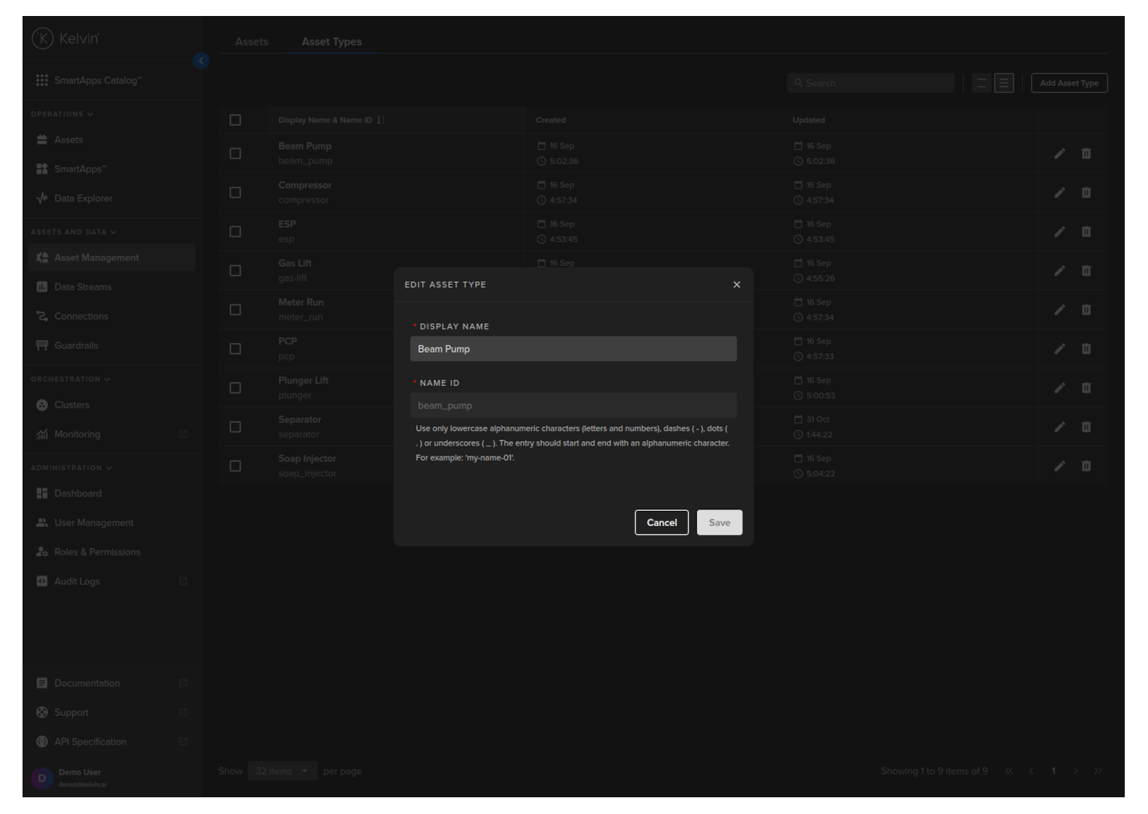
Task: Tick the Beam Pump row checkbox
Action: 235,153
